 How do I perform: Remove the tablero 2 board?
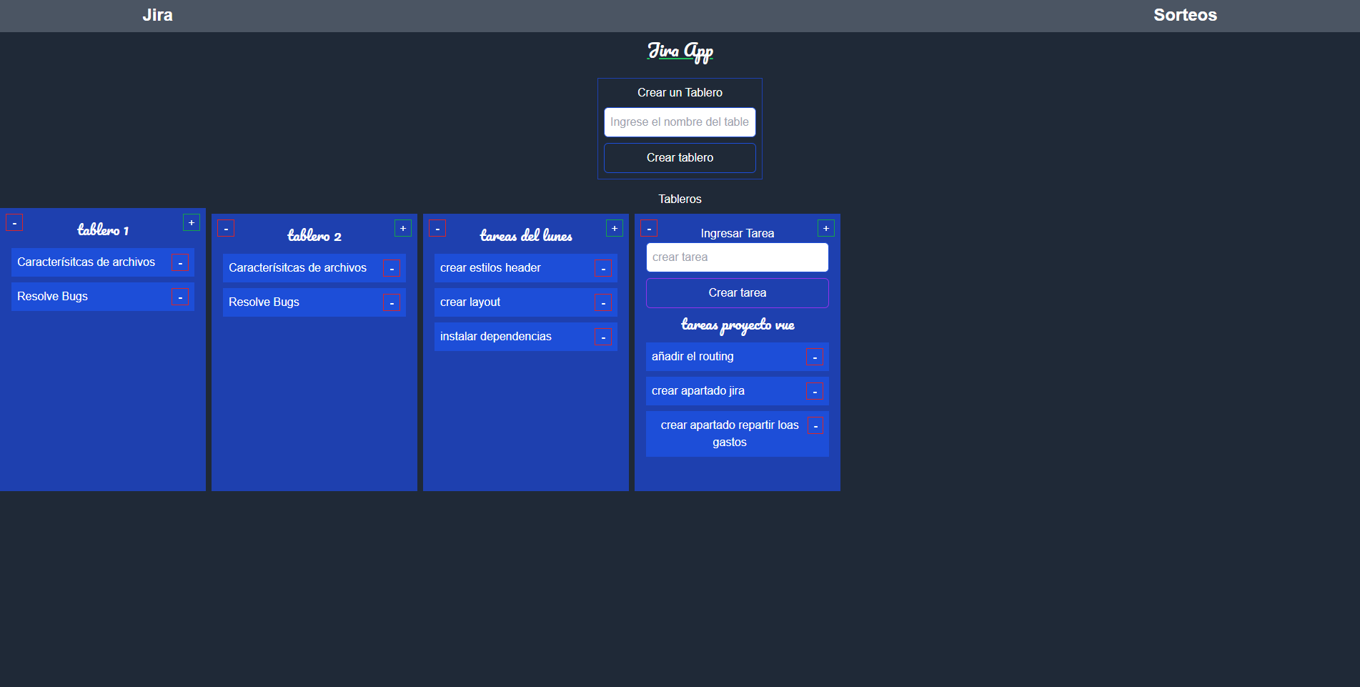click(x=226, y=228)
